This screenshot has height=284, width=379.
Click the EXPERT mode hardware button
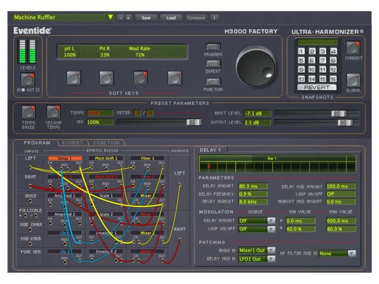tap(213, 63)
